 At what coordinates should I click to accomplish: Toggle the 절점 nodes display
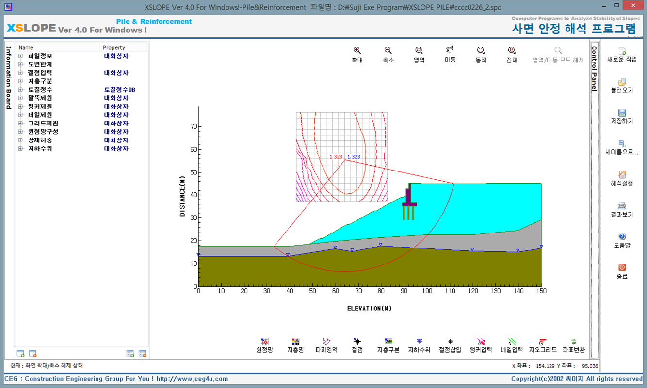tap(357, 345)
